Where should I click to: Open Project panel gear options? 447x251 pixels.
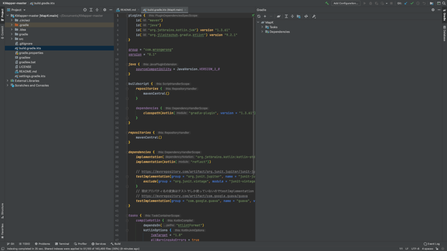(105, 10)
